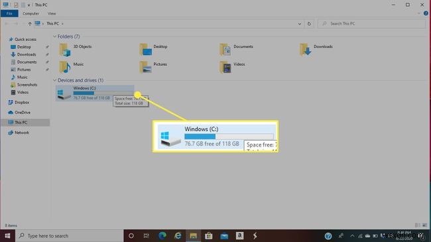The image size is (431, 242).
Task: Switch to details view in status bar
Action: (x=417, y=225)
